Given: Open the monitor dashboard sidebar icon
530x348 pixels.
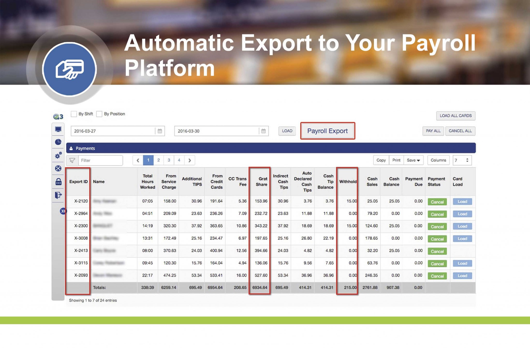Looking at the screenshot, I should coord(58,129).
